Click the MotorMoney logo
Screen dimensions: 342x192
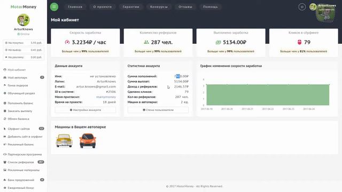click(24, 7)
